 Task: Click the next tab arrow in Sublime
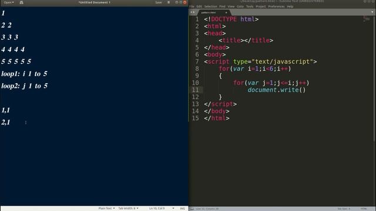click(194, 12)
